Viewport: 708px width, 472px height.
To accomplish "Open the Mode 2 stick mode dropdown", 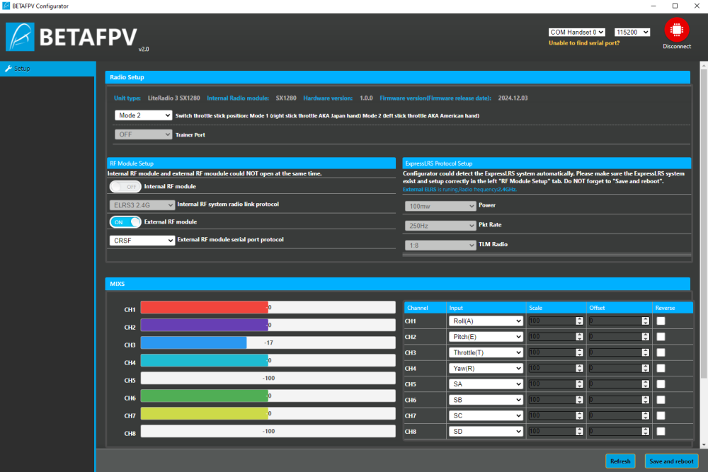I will coord(143,115).
